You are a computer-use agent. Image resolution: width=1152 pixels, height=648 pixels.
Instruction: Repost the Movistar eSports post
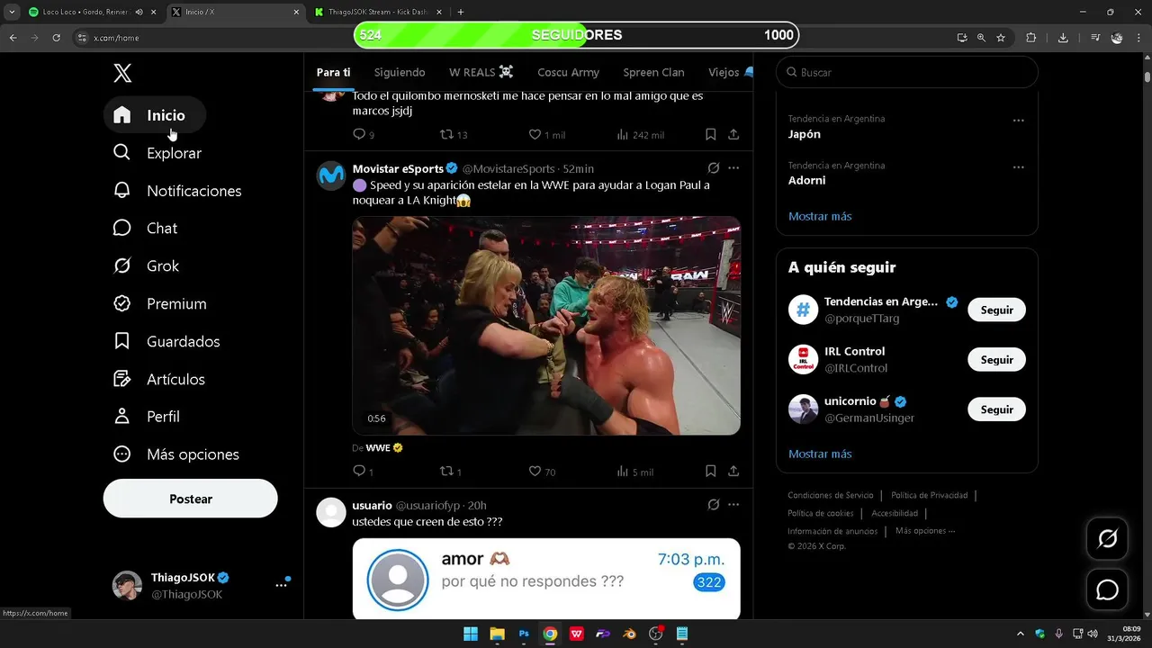tap(446, 471)
